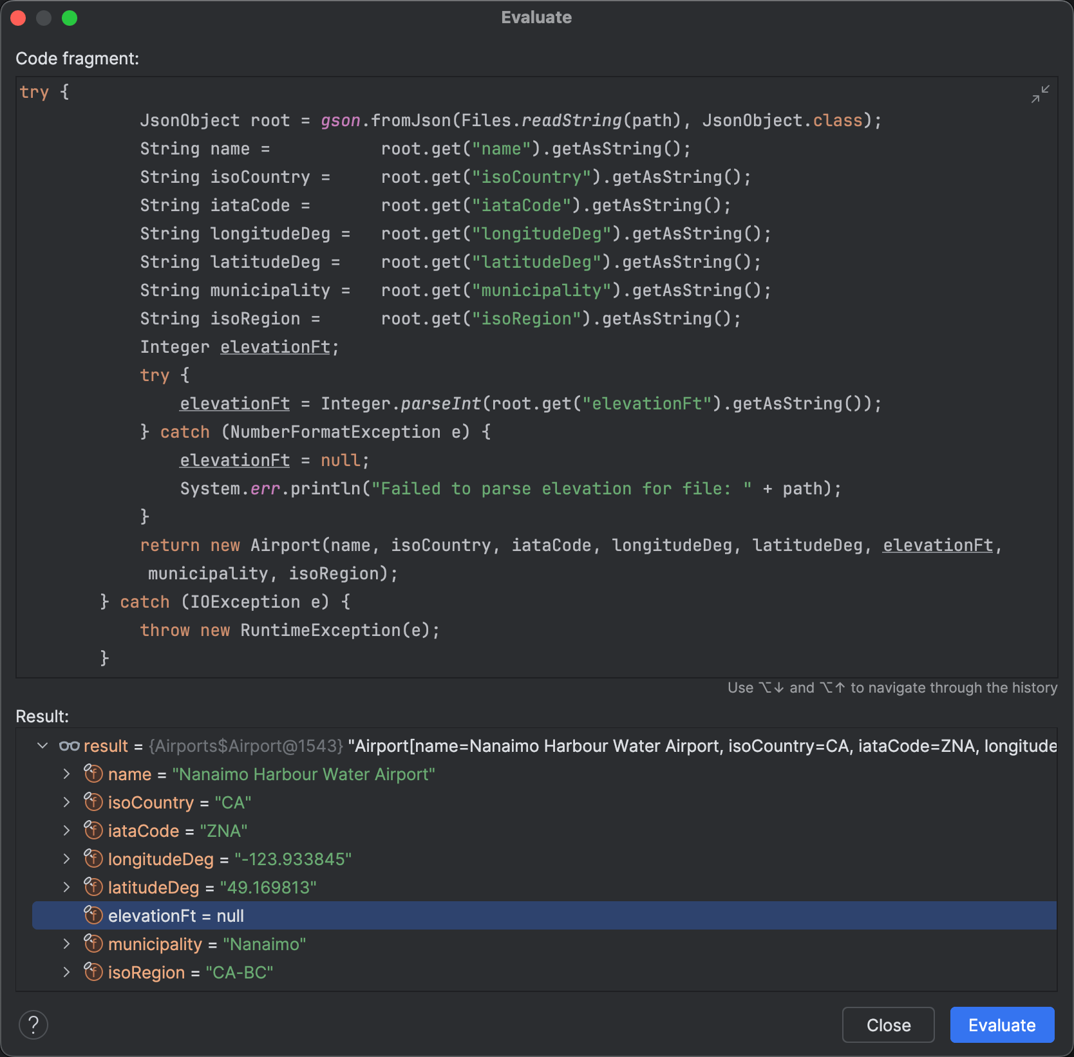Expand the longitudeDeg field node
Viewport: 1074px width, 1057px height.
[66, 859]
